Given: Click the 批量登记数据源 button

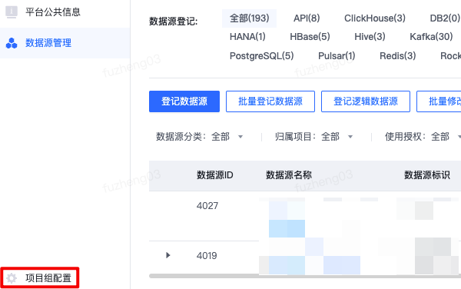Looking at the screenshot, I should tap(270, 101).
